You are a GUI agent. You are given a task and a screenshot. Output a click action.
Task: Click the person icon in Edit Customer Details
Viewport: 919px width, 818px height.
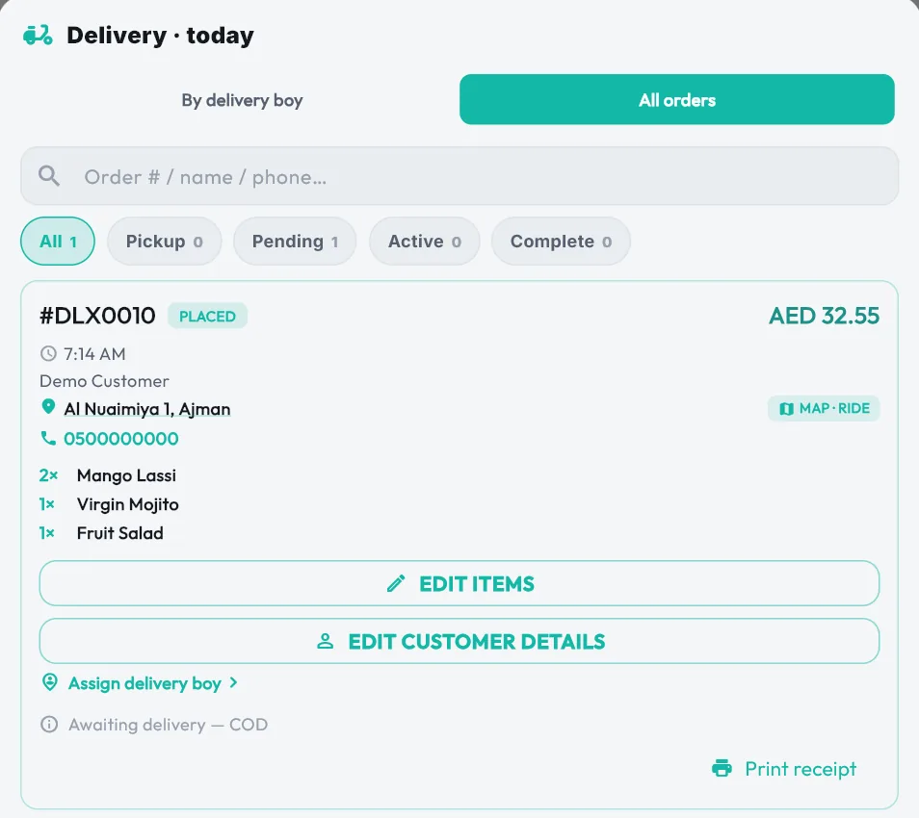point(326,641)
